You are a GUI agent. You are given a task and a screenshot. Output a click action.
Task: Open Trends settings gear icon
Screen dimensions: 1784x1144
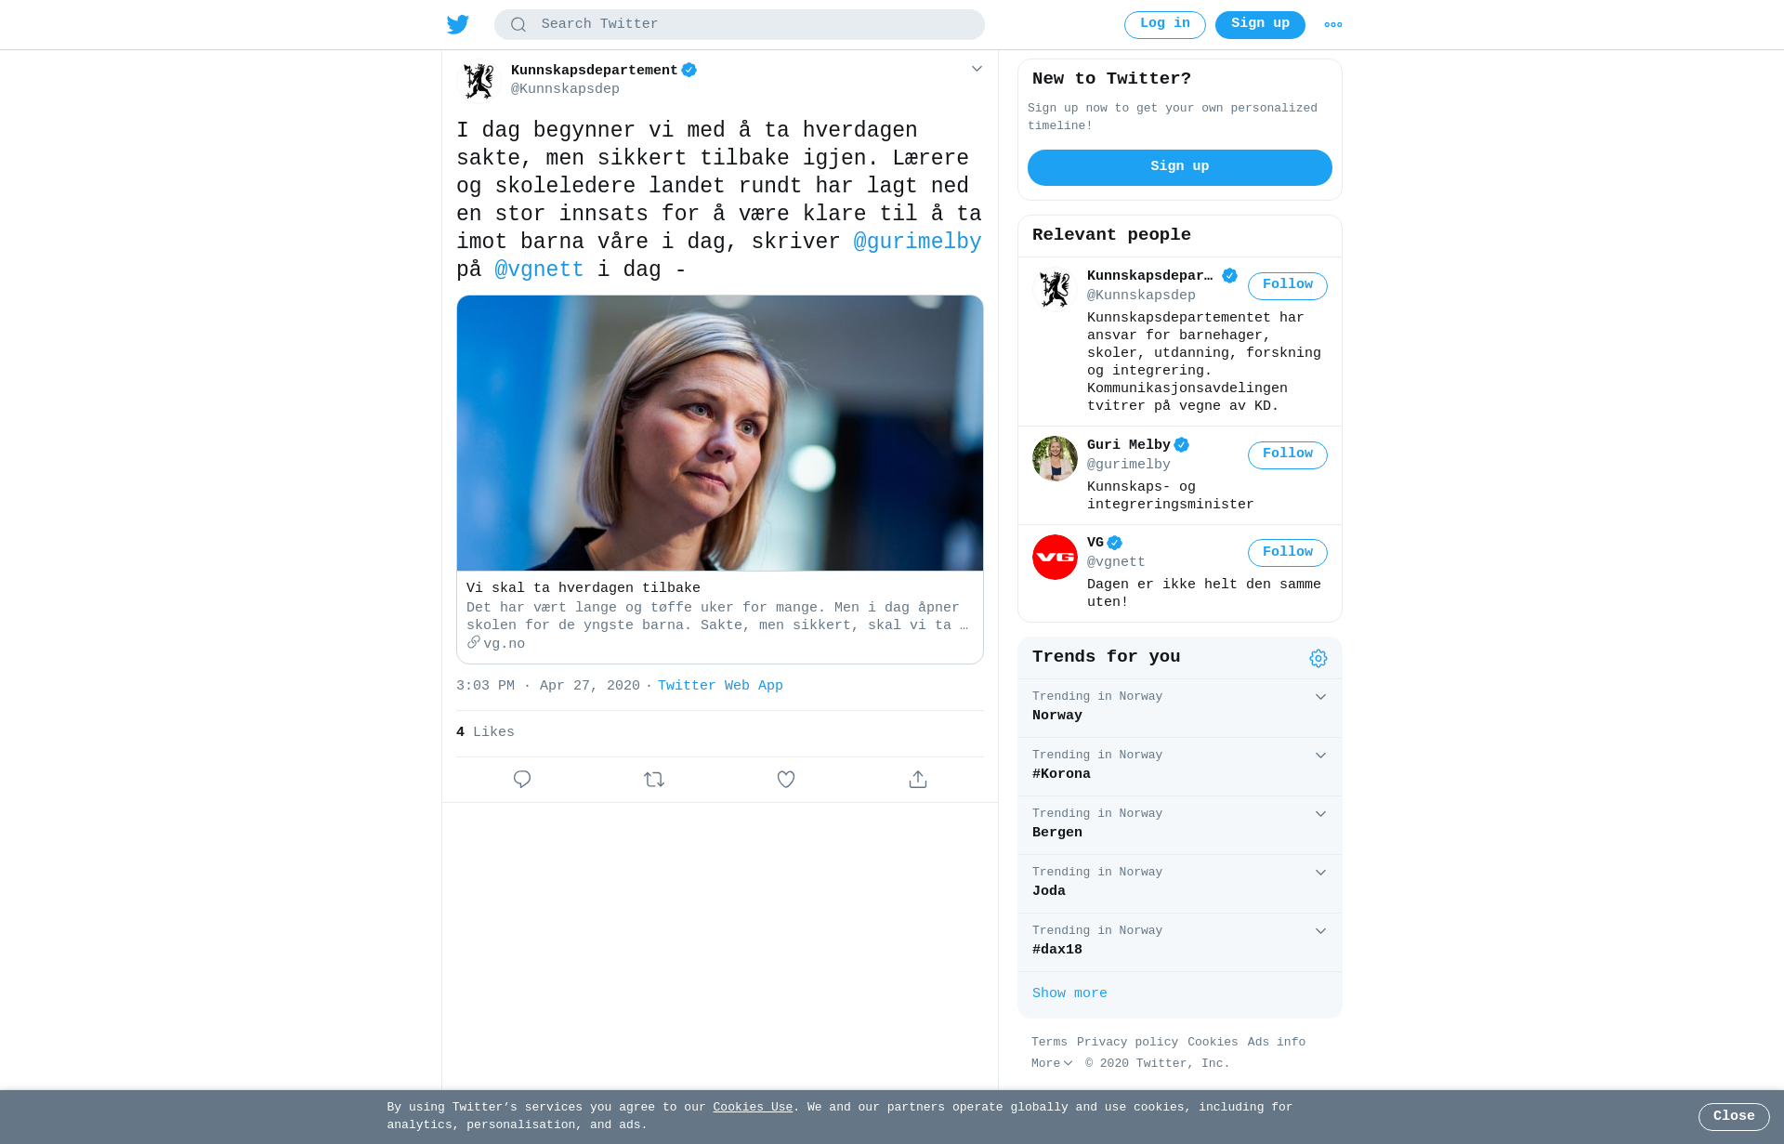tap(1318, 658)
